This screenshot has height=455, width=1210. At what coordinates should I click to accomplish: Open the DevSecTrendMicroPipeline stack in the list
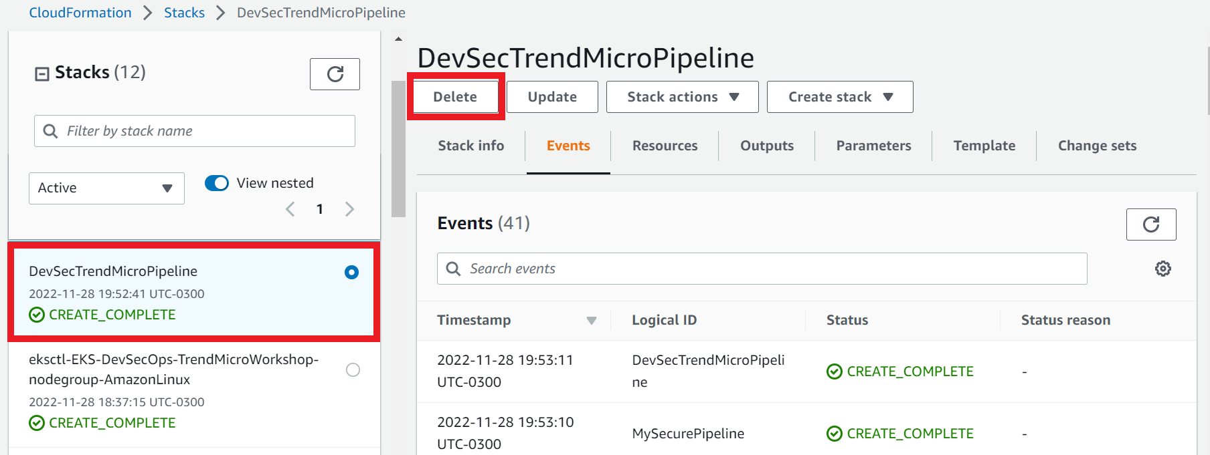tap(113, 271)
